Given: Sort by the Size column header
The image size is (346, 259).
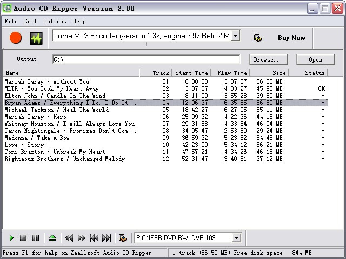Looking at the screenshot, I should coord(269,73).
